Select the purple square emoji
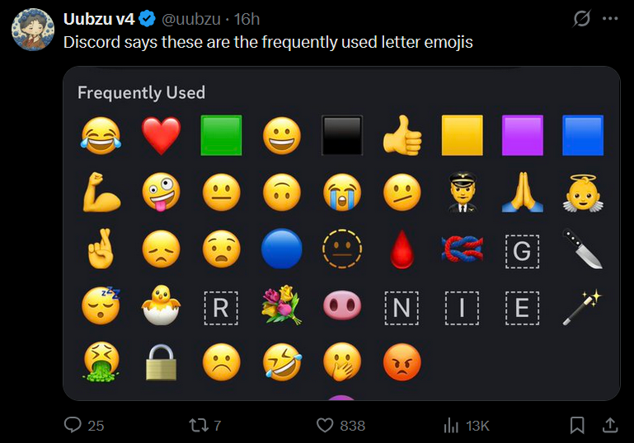The width and height of the screenshot is (634, 443). click(523, 135)
